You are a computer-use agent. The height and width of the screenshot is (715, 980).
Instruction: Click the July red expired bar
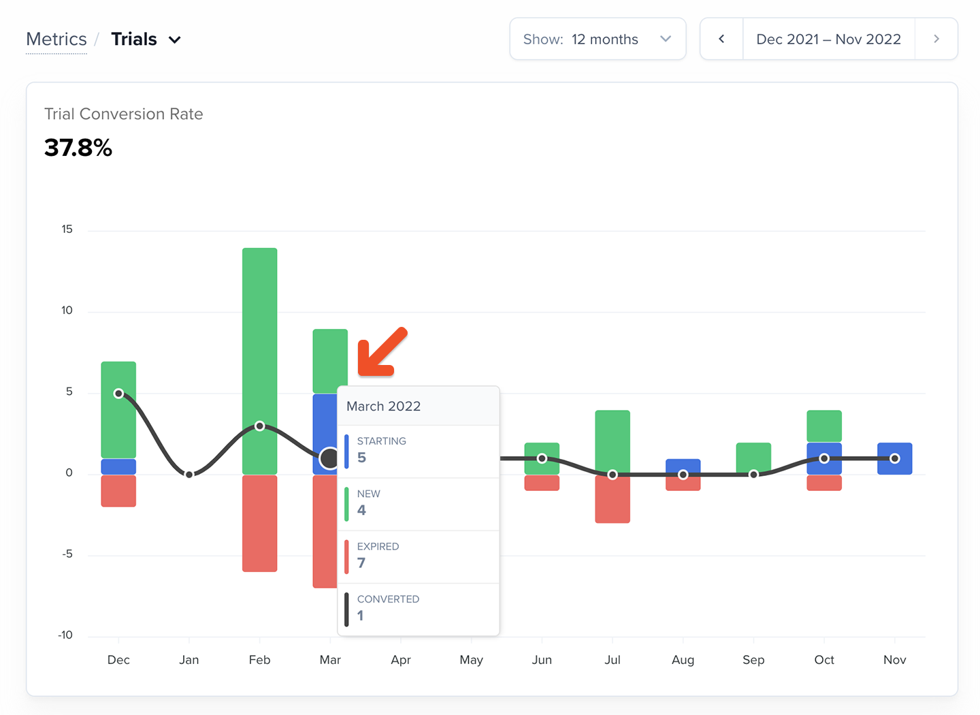tap(612, 499)
